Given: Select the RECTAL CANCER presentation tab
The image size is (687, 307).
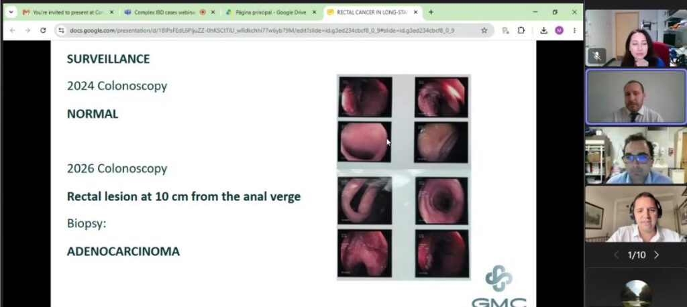Looking at the screenshot, I should [x=372, y=12].
